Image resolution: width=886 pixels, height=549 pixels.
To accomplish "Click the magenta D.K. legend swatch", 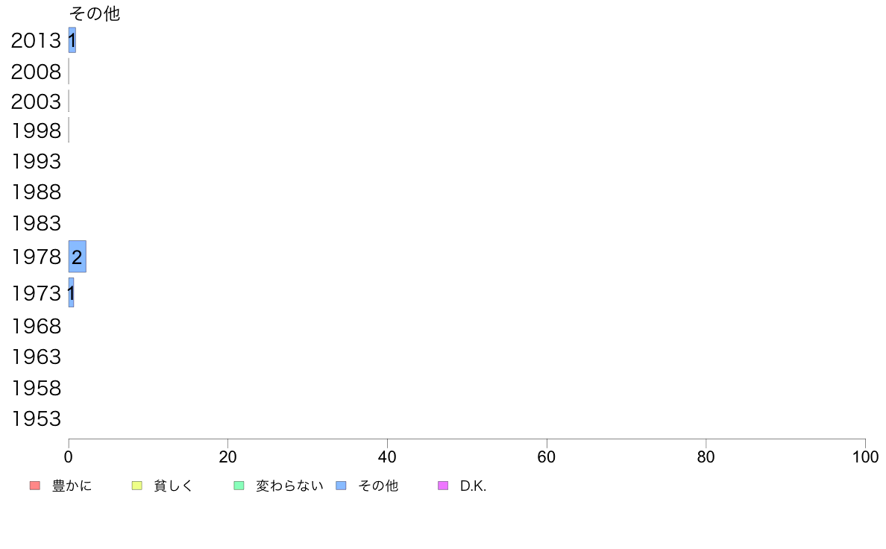I will pyautogui.click(x=443, y=486).
